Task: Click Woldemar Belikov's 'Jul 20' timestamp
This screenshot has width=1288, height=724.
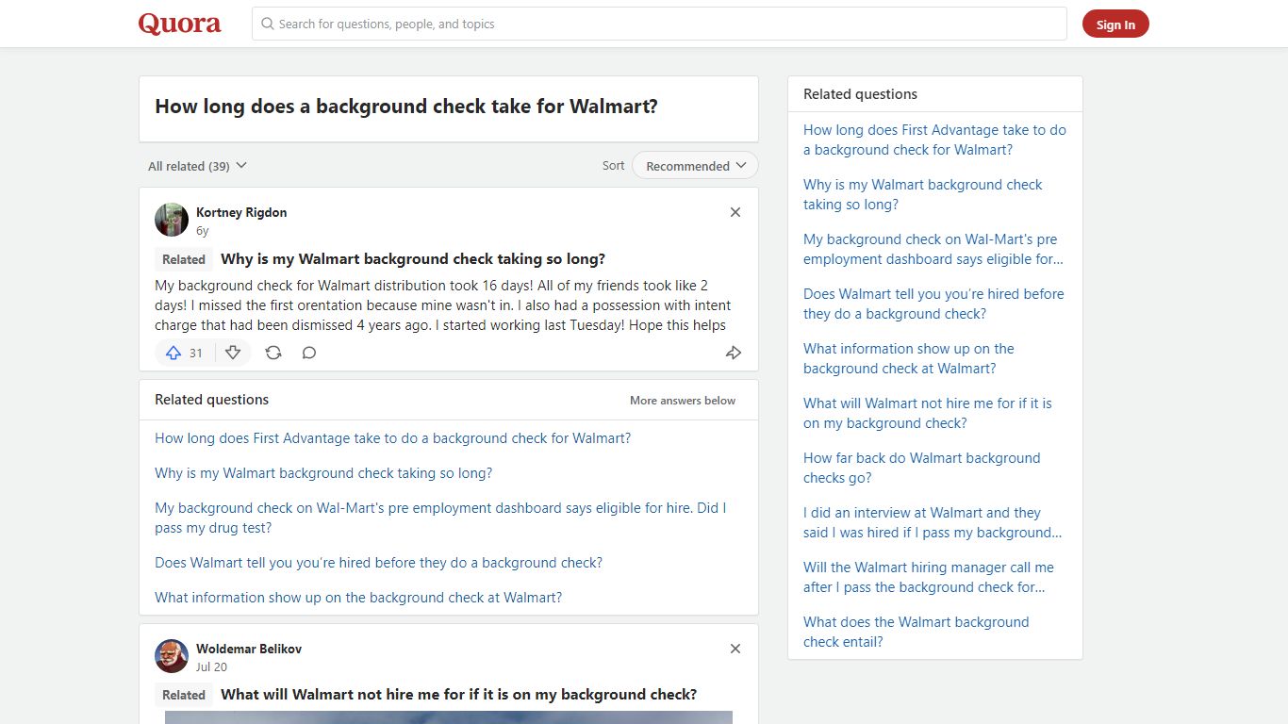Action: coord(211,666)
